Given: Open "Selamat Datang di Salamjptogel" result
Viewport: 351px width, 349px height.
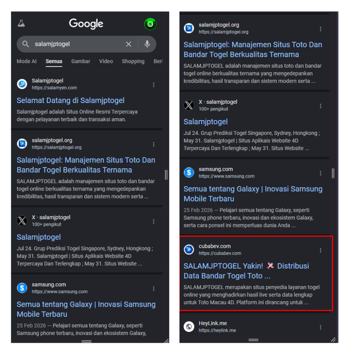Looking at the screenshot, I should pos(71,101).
